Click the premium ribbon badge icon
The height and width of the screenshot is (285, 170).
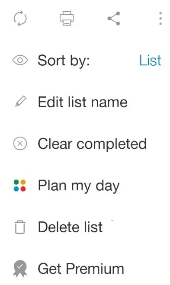coord(20,269)
